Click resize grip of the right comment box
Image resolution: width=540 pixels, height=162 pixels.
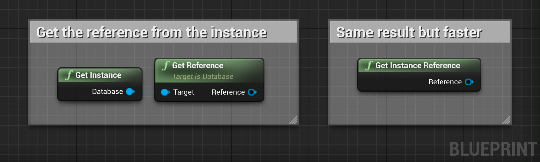(x=506, y=120)
